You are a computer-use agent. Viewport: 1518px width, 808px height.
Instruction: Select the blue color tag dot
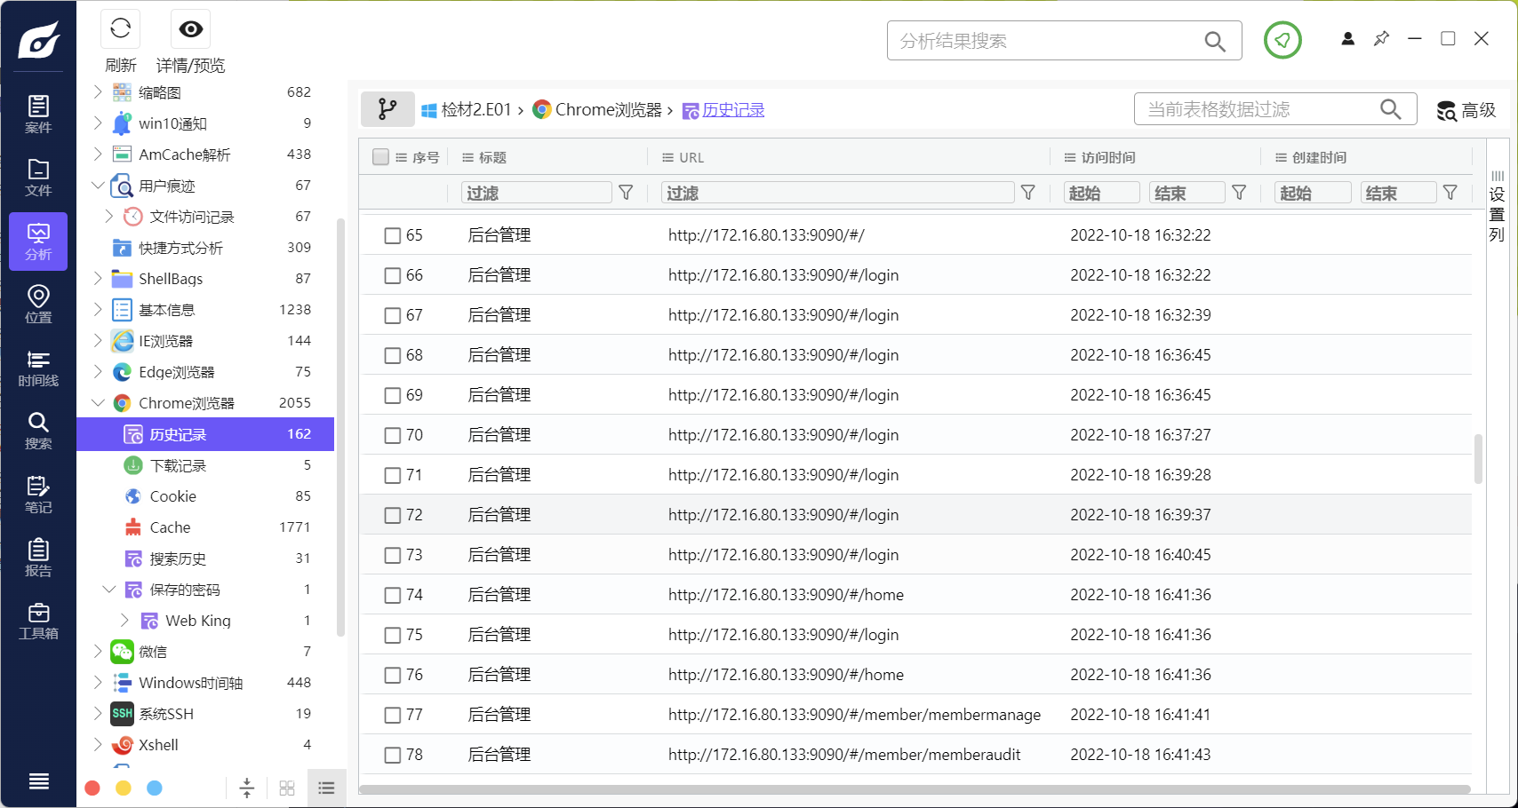tap(155, 788)
